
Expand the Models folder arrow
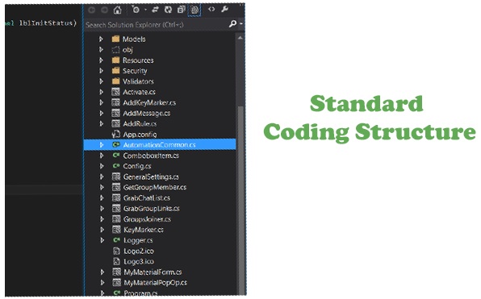point(101,39)
